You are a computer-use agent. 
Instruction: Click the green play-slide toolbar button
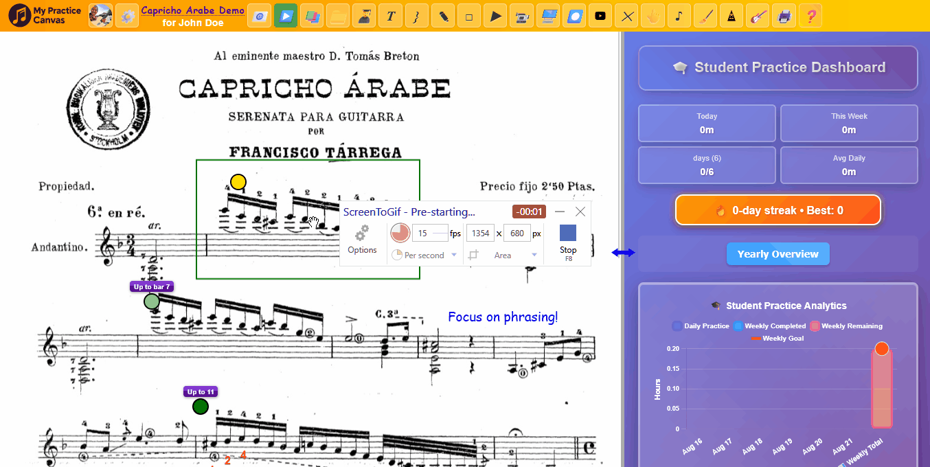(286, 15)
